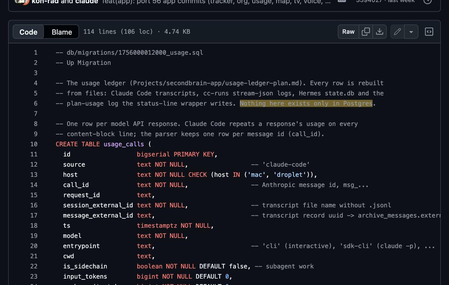Open the Raw file view
Viewport: 449px width, 285px height.
coord(348,32)
